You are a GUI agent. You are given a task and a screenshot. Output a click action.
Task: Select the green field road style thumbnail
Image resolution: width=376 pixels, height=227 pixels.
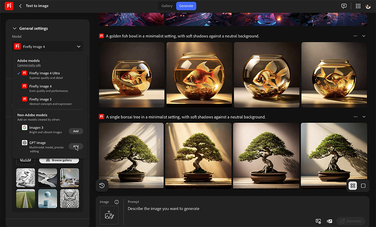(x=26, y=199)
